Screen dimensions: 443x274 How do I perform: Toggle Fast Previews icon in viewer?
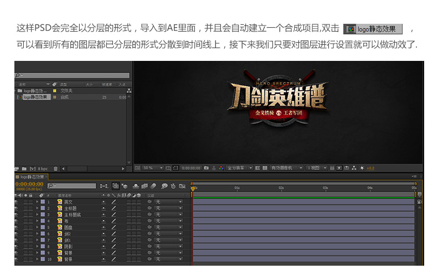(x=339, y=168)
